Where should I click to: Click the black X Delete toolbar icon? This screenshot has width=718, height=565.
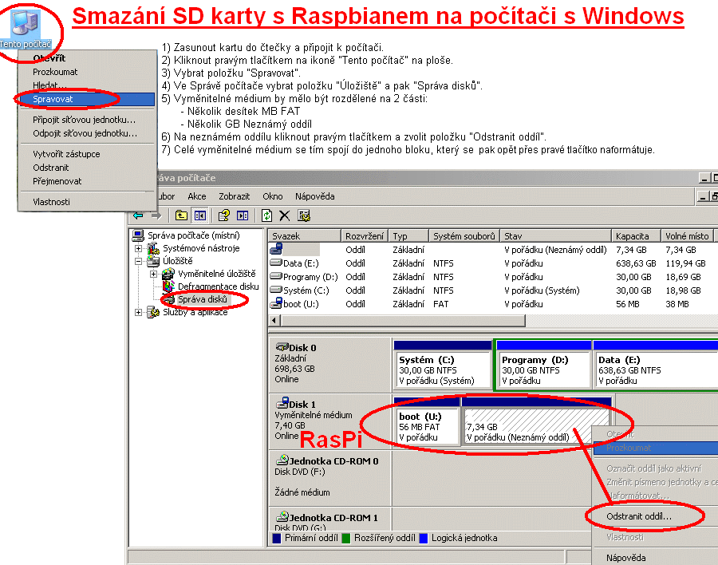(284, 215)
